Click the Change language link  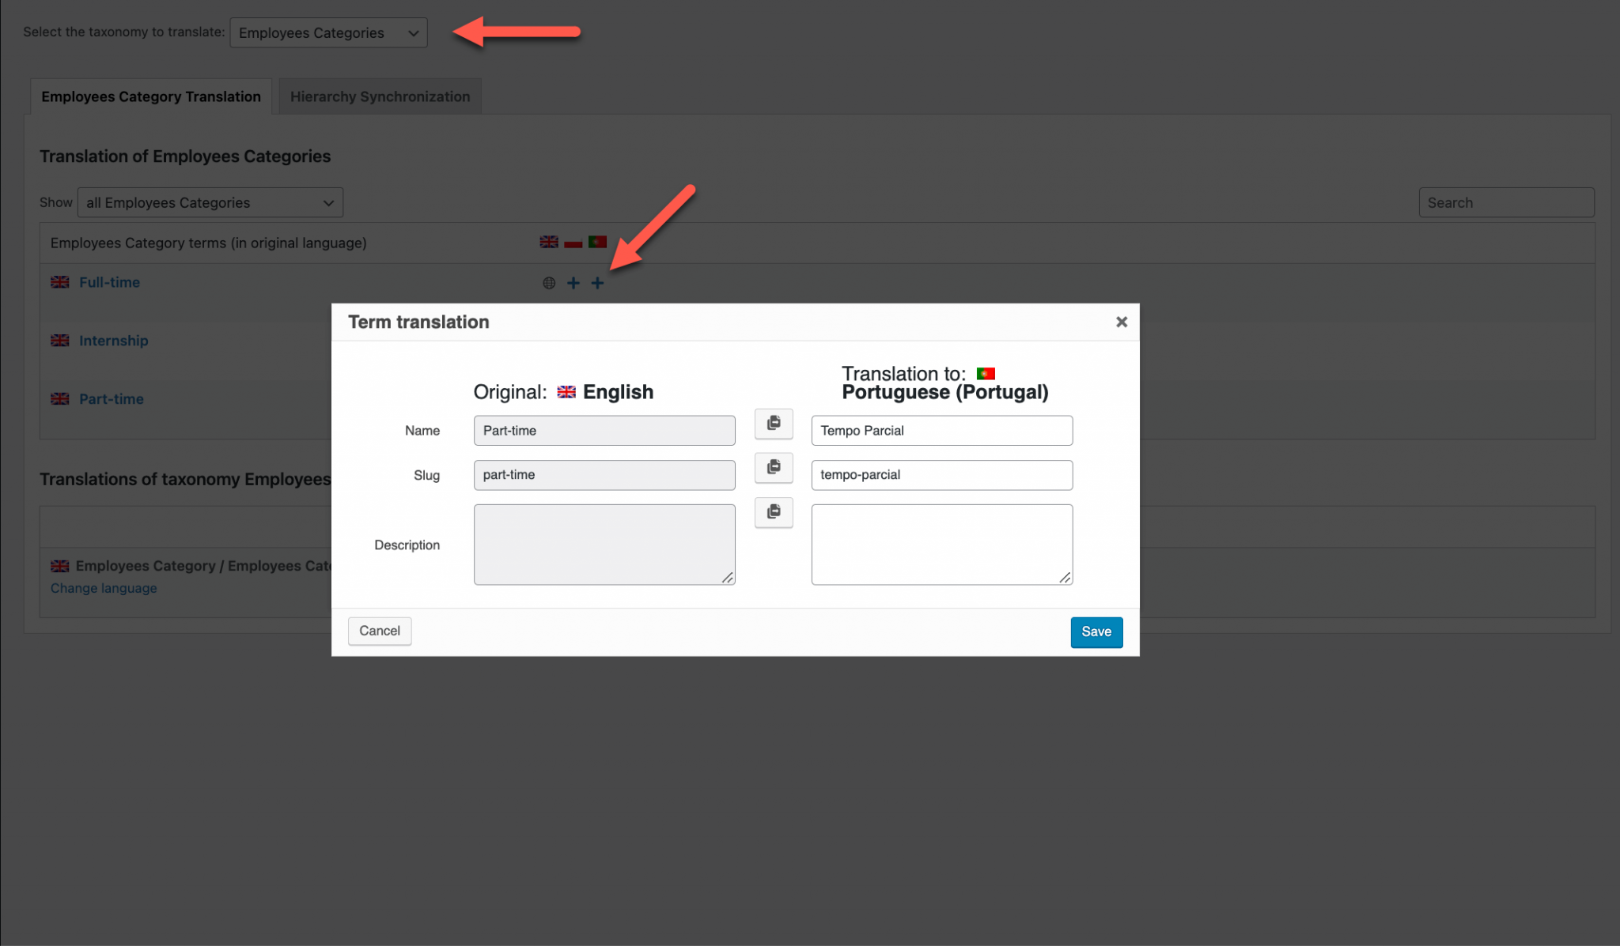pyautogui.click(x=104, y=588)
